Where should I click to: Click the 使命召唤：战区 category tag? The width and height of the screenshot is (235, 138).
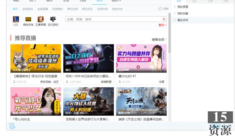click(49, 82)
